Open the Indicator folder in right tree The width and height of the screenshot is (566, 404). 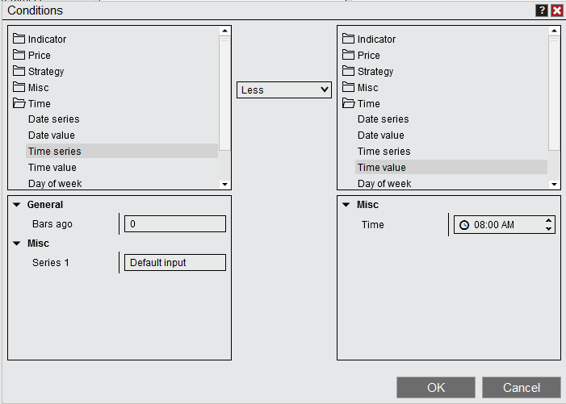point(368,39)
